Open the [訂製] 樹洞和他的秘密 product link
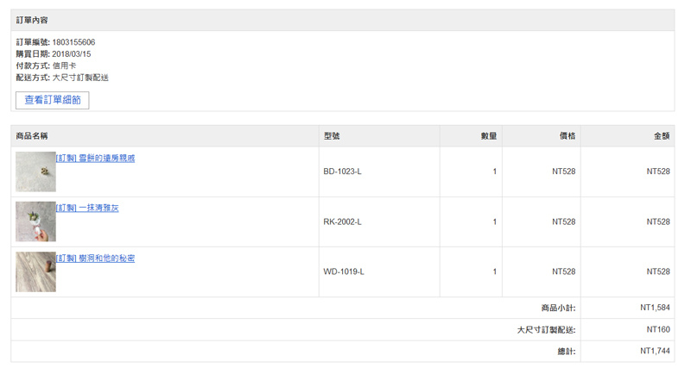The width and height of the screenshot is (691, 374). tap(95, 259)
